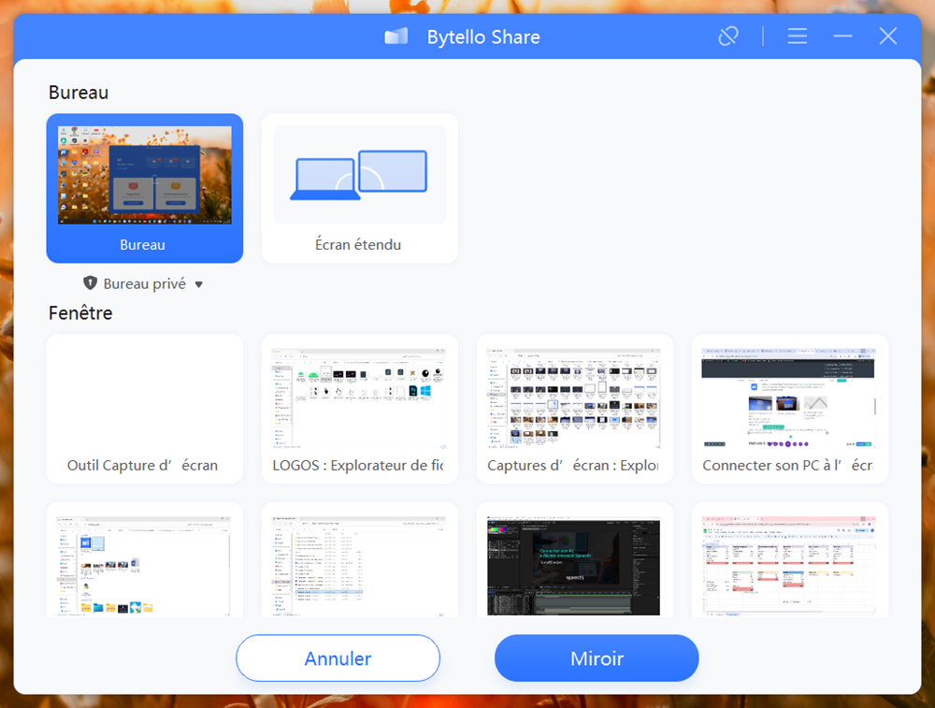Select the Outil Capture d'écran window

145,409
